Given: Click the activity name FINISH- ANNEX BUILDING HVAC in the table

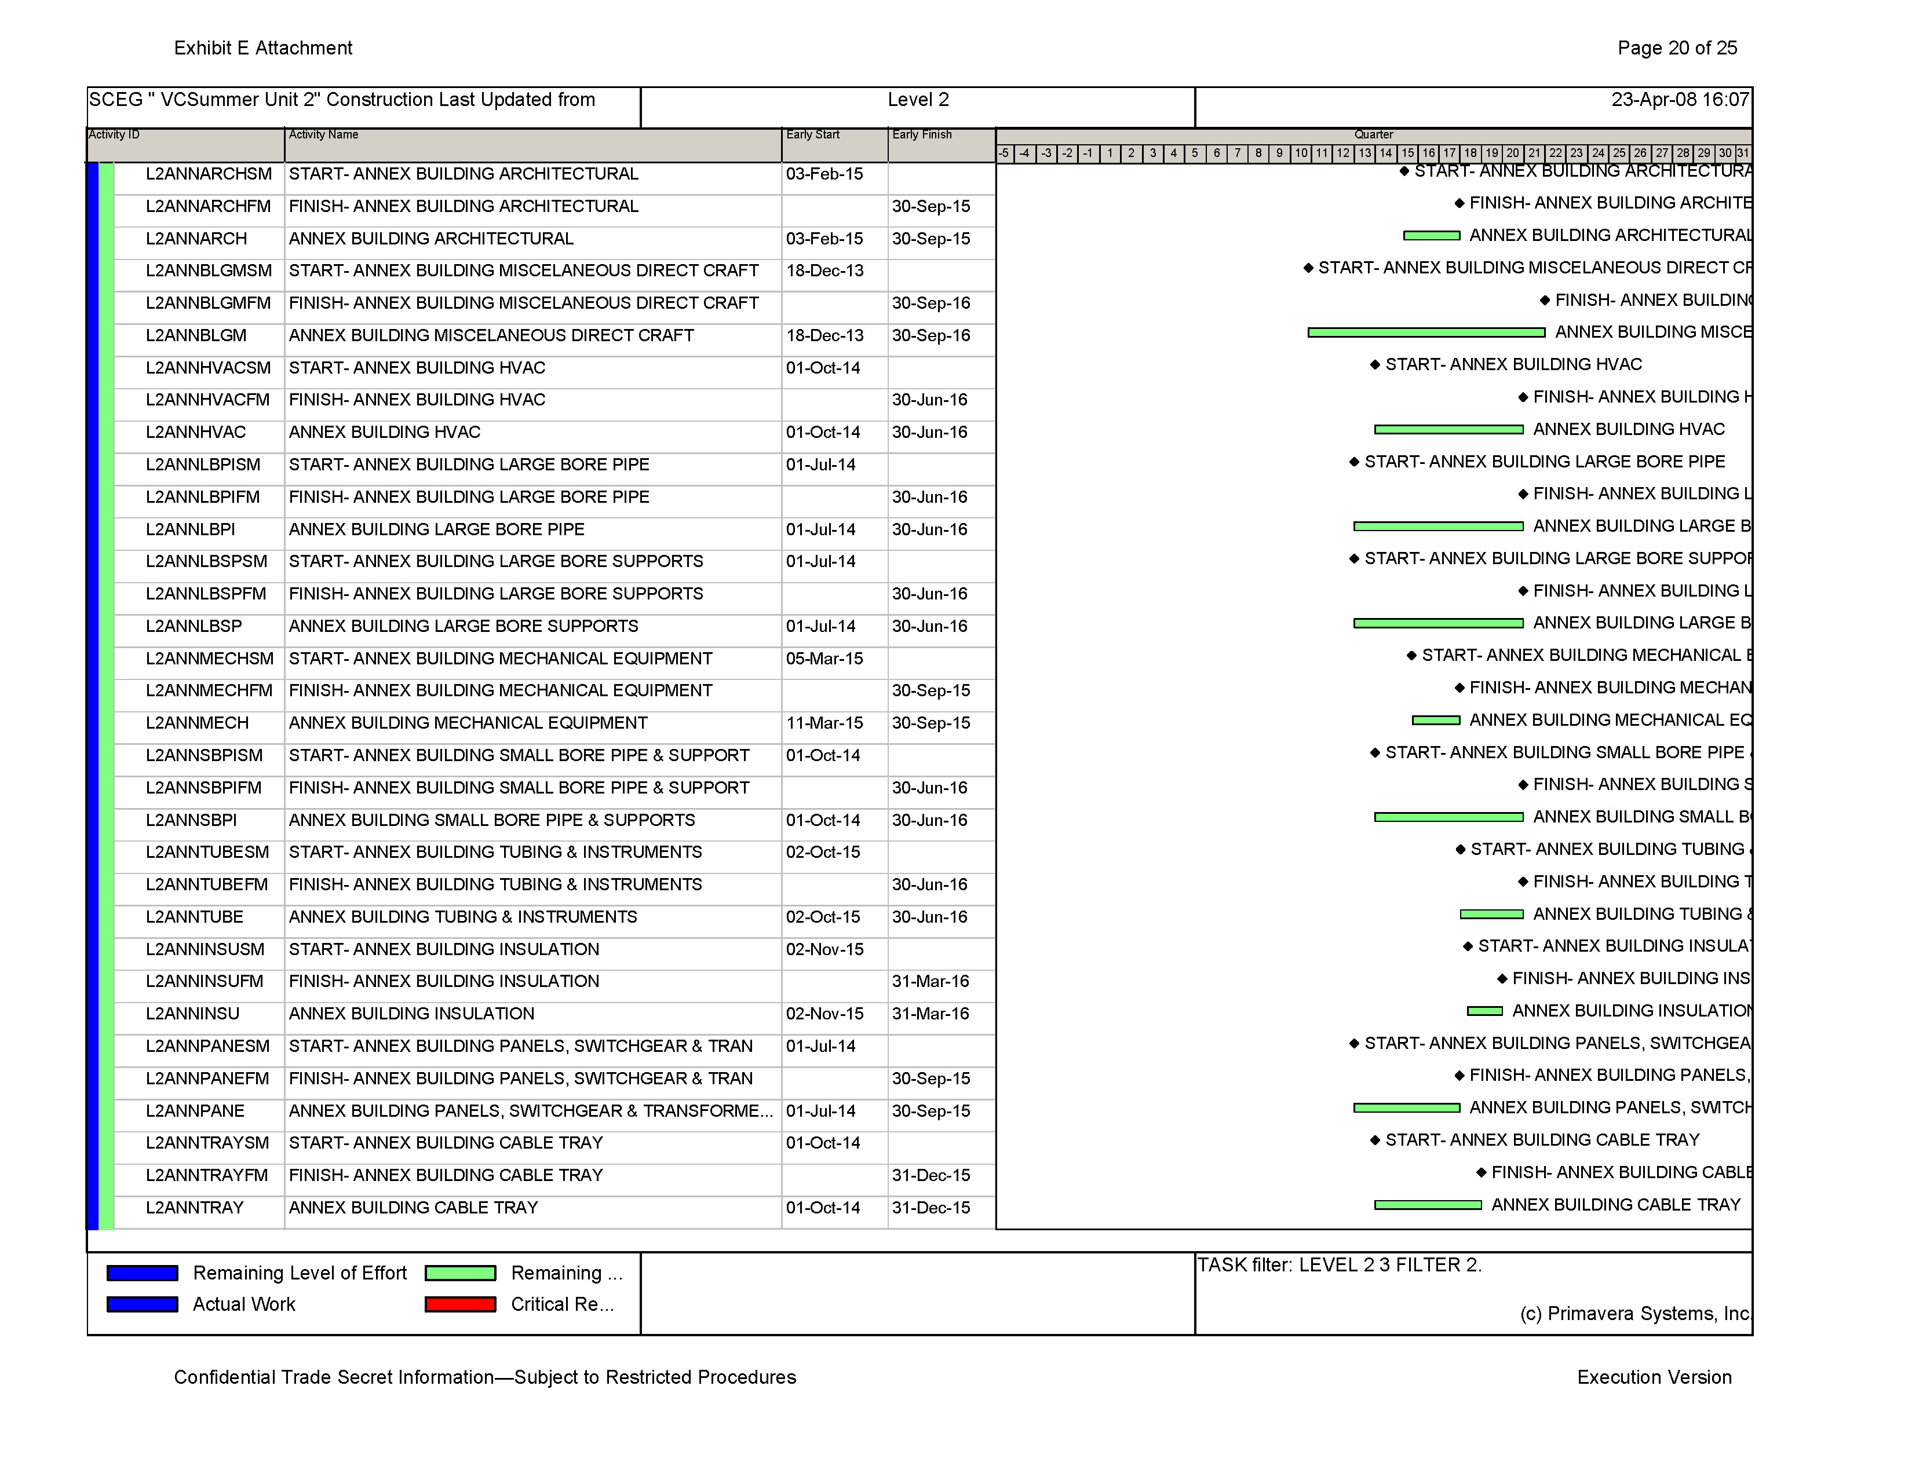Looking at the screenshot, I should [x=417, y=400].
